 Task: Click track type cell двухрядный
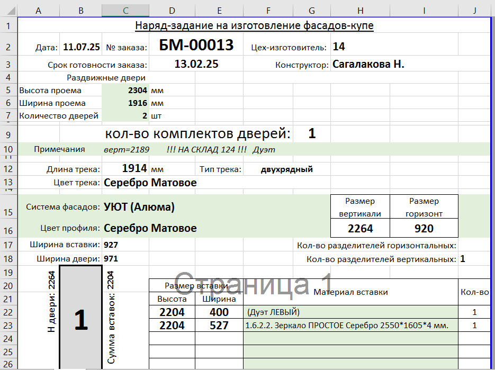point(286,170)
